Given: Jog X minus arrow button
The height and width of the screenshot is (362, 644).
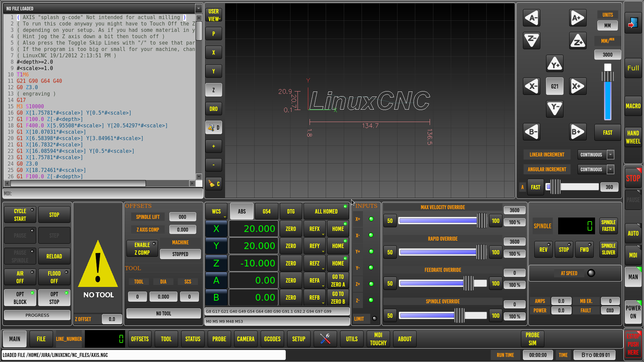Looking at the screenshot, I should (x=532, y=86).
